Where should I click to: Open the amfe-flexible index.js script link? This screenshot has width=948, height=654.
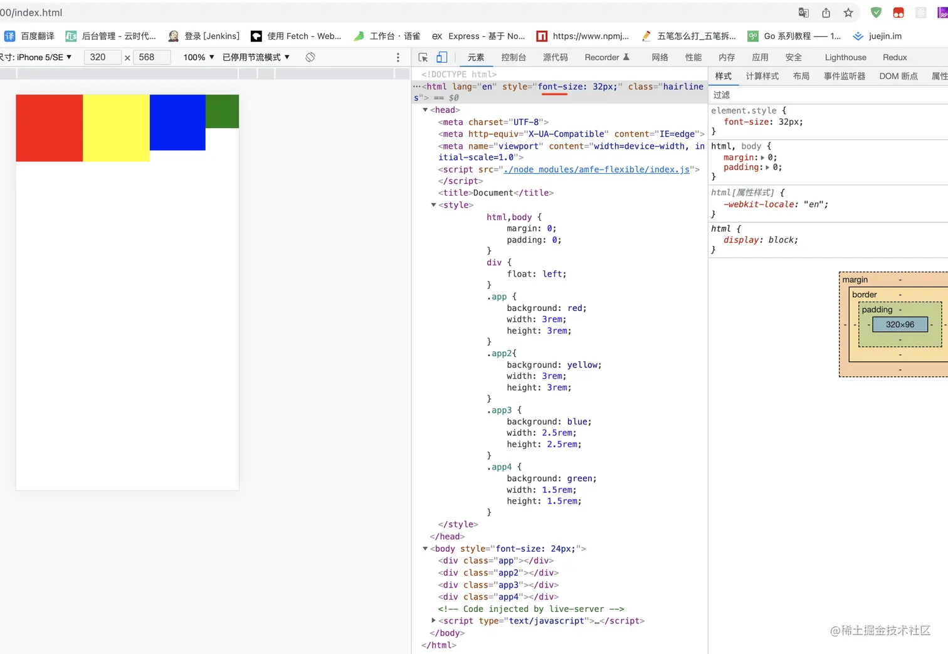click(x=597, y=169)
